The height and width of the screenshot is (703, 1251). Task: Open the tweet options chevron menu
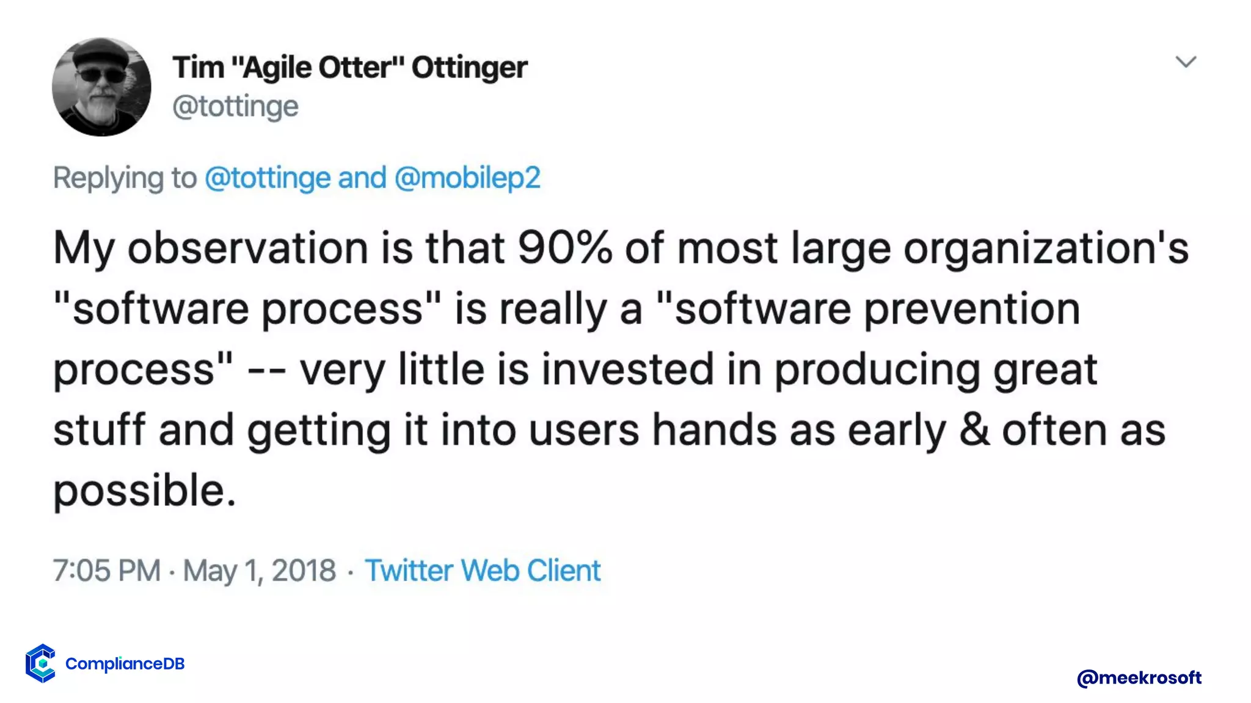[x=1186, y=62]
